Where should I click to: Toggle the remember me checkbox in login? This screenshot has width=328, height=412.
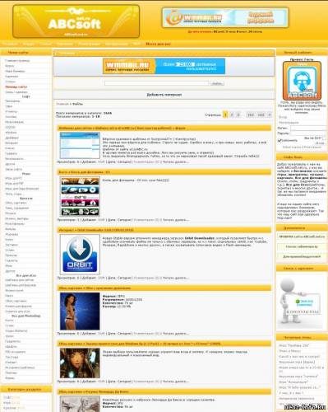tap(279, 140)
